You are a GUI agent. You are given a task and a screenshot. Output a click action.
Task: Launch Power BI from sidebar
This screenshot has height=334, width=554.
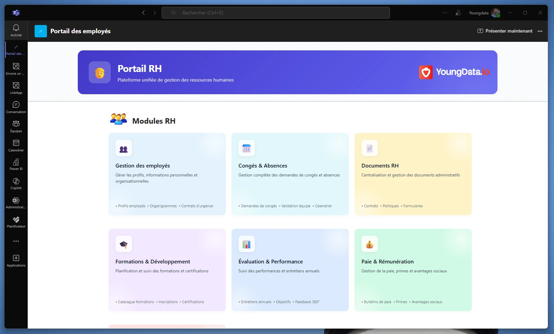pos(16,164)
